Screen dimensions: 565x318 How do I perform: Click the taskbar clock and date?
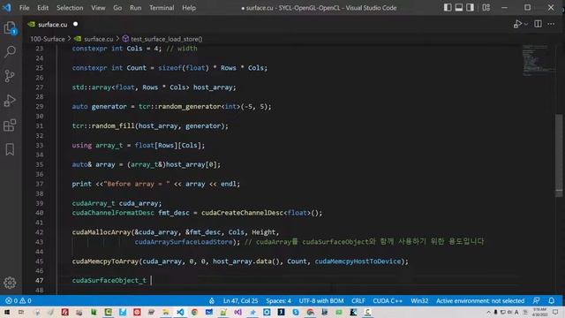[540, 312]
